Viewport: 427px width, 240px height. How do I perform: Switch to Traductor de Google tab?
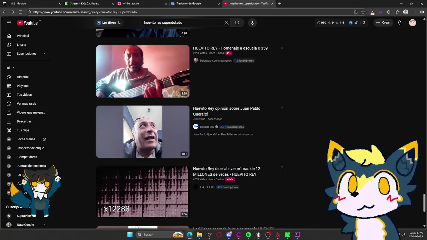[195, 4]
